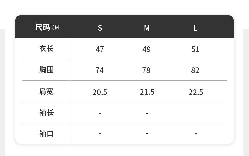Click the 尺码 CM header cell
Image resolution: width=249 pixels, height=156 pixels.
pyautogui.click(x=47, y=27)
